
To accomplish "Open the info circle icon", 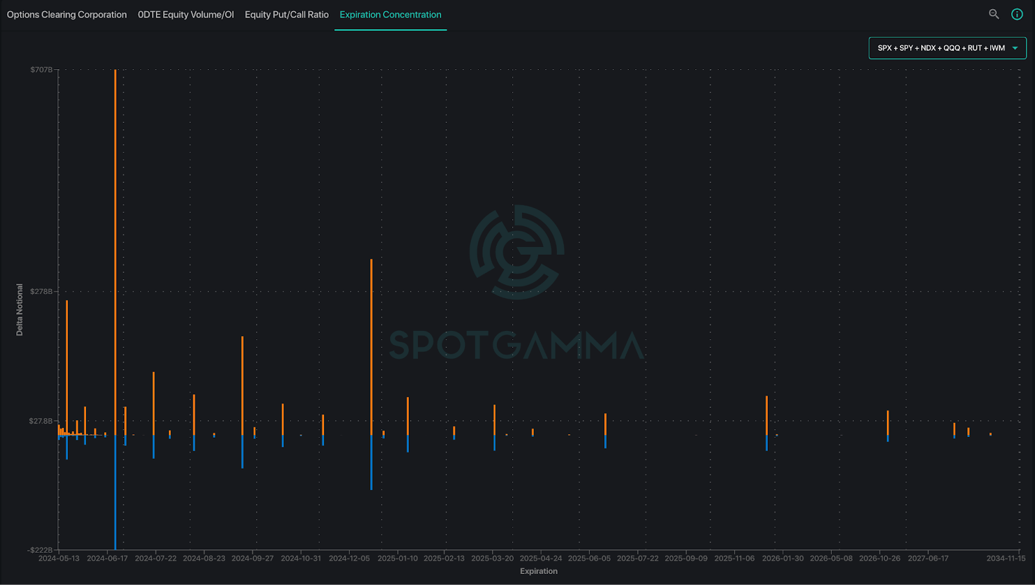I will tap(1017, 14).
